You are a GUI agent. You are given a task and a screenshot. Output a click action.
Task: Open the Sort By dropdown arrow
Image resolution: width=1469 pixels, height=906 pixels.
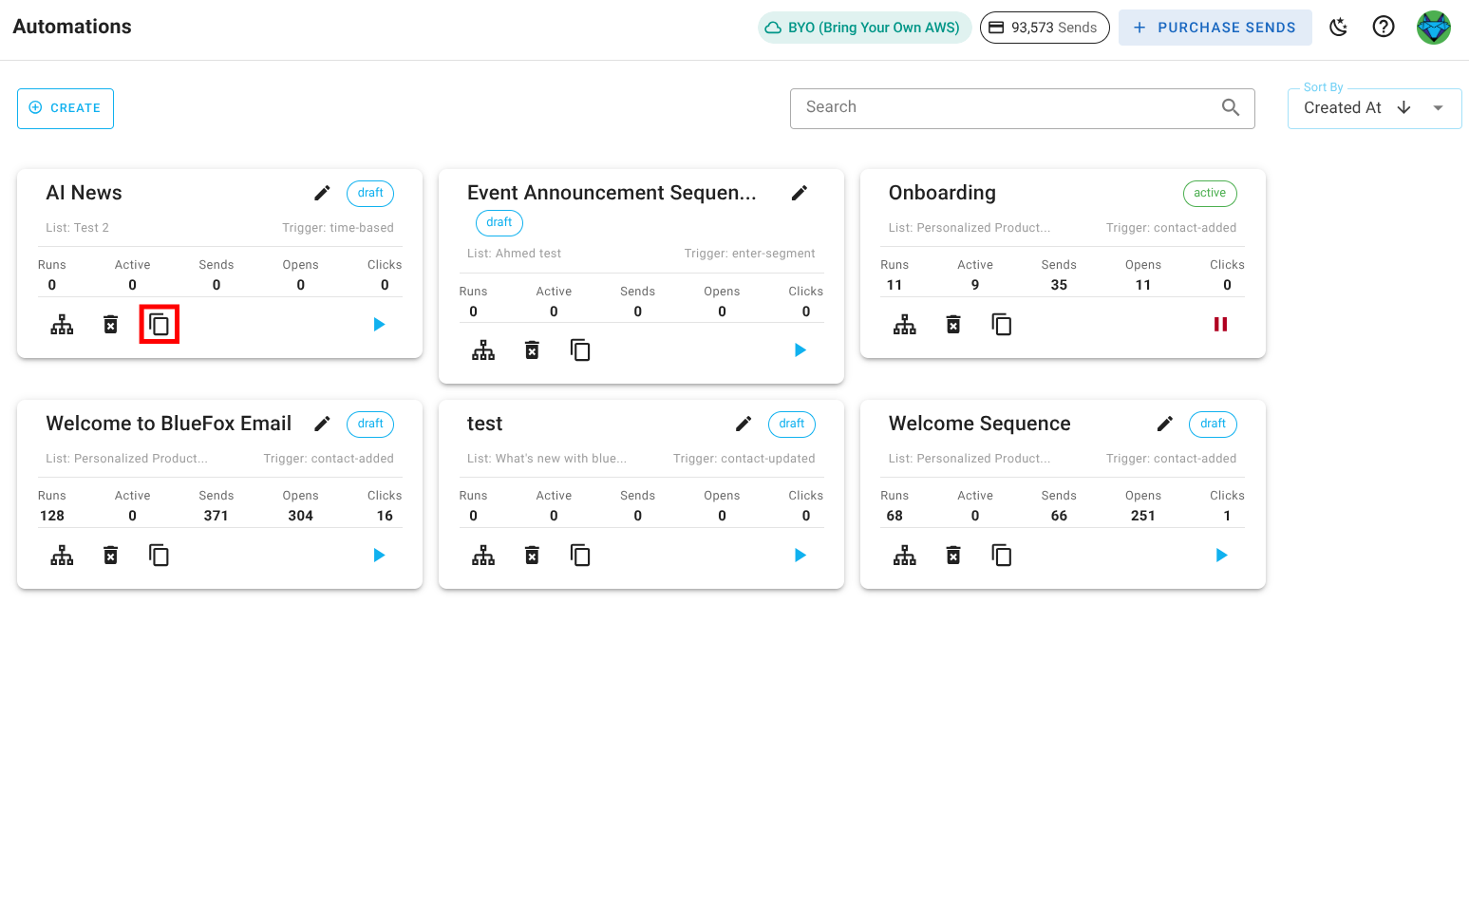coord(1439,108)
